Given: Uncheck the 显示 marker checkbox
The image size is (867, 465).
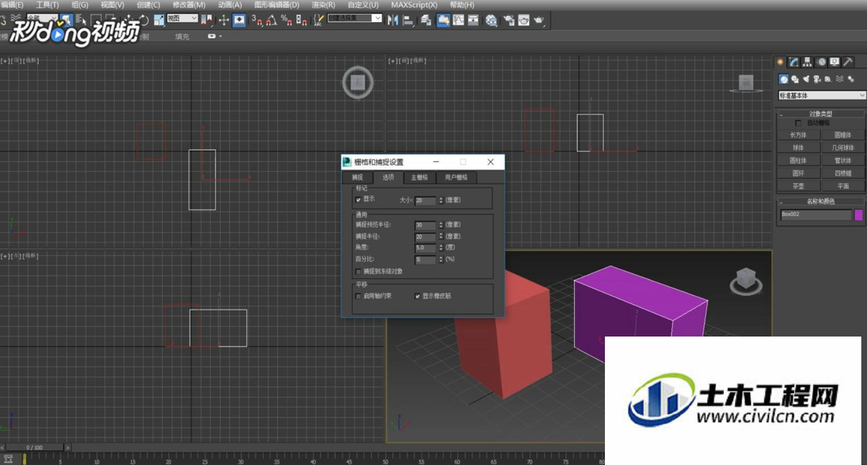Looking at the screenshot, I should pos(358,200).
